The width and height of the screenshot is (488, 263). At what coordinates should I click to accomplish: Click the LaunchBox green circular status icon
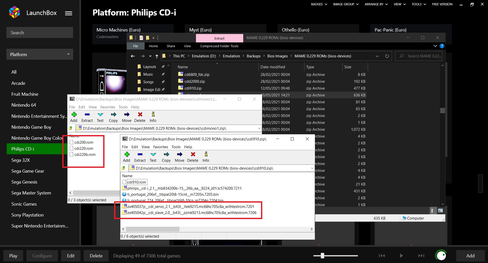[x=441, y=255]
